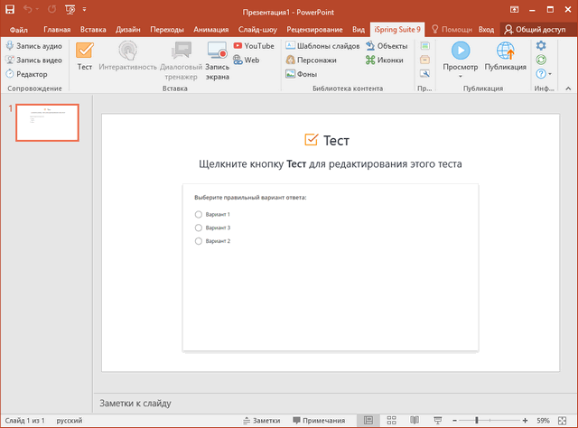Viewport: 578px width, 428px height.
Task: Expand the Презентация ribbon group
Action: (424, 88)
